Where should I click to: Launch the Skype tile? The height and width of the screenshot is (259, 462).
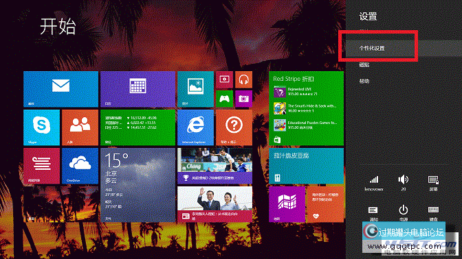41,127
